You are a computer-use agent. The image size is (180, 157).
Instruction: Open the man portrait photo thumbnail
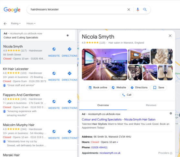(135, 73)
